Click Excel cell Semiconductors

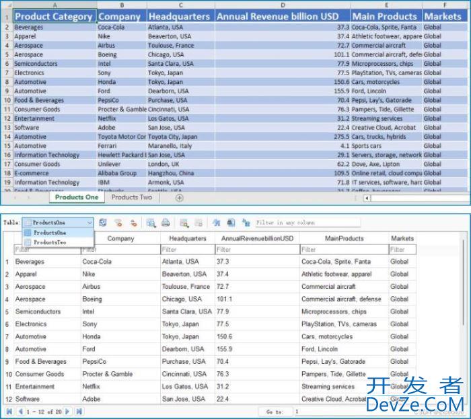(55, 64)
